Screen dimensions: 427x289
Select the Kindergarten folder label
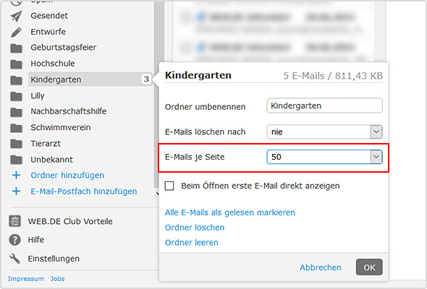point(56,79)
